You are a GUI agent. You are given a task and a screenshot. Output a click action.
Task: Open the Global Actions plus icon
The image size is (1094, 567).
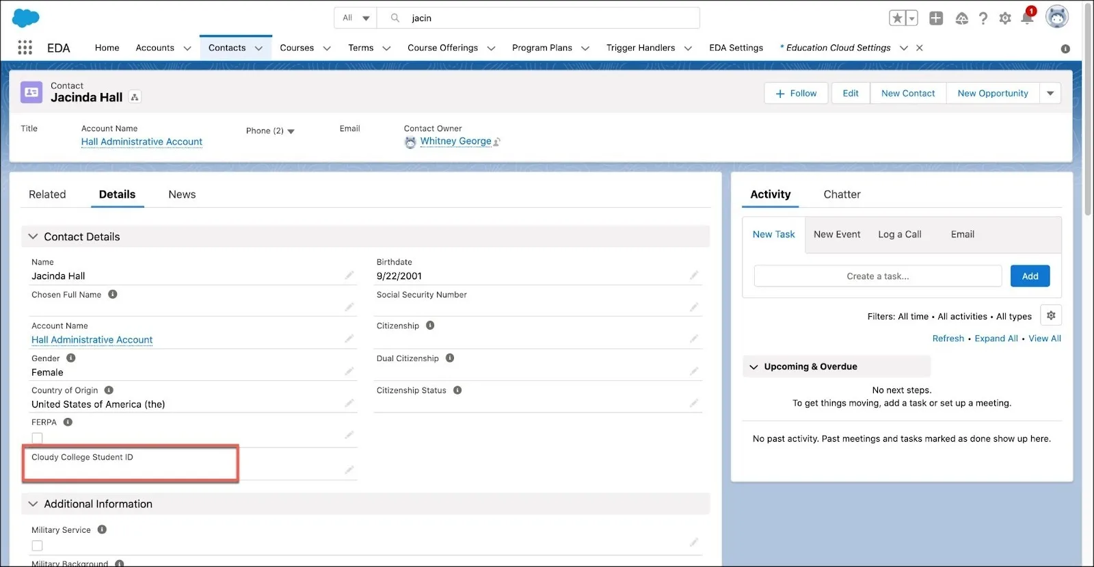[x=936, y=18]
